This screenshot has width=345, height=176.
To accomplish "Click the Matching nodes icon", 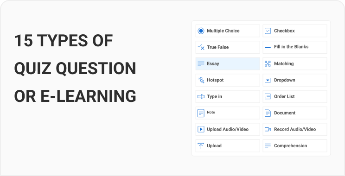I will point(268,64).
